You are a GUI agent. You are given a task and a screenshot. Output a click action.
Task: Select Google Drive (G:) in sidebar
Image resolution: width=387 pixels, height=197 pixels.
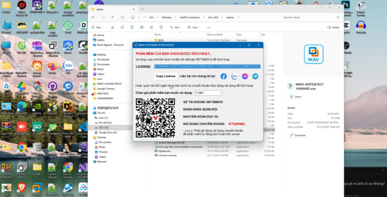coord(107,132)
